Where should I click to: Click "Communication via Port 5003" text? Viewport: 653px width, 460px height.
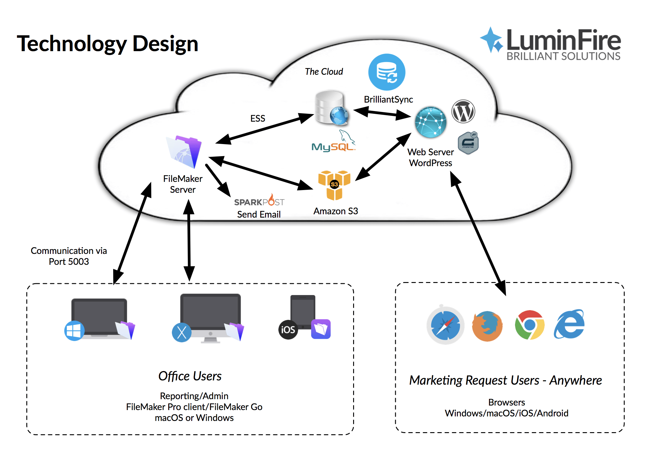(69, 256)
